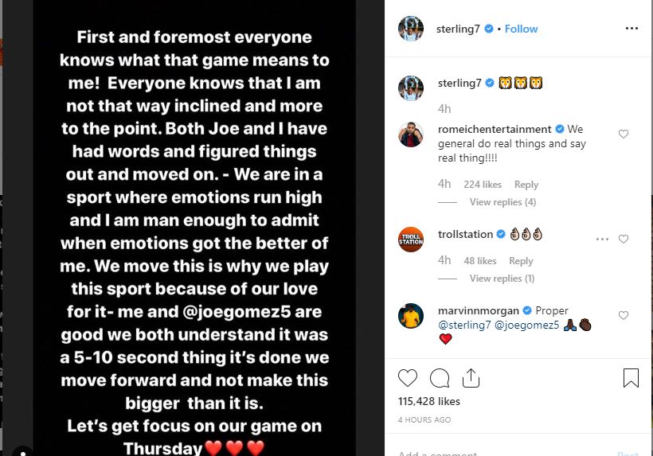The height and width of the screenshot is (456, 653).
Task: Open the trollstation avatar
Action: tap(411, 240)
